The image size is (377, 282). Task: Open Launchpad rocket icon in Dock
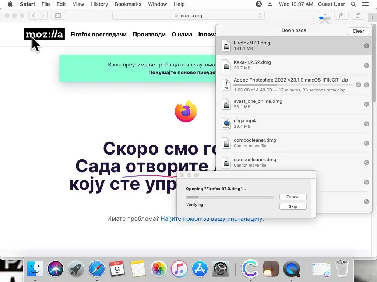pos(76,269)
